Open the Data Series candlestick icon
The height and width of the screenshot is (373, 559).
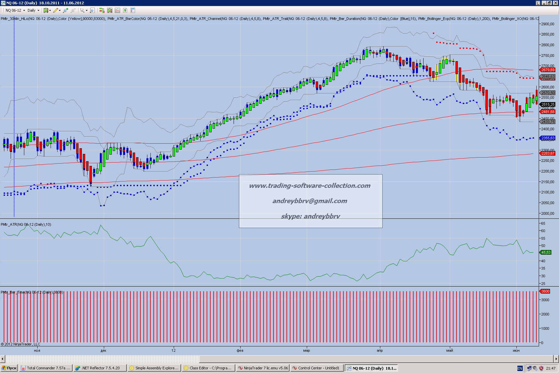tap(110, 10)
